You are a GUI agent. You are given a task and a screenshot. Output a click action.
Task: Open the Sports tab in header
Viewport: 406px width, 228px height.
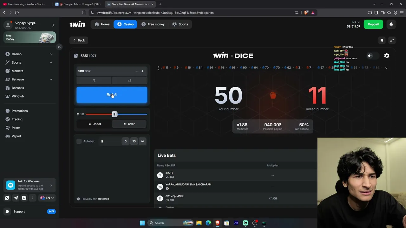[x=180, y=24]
